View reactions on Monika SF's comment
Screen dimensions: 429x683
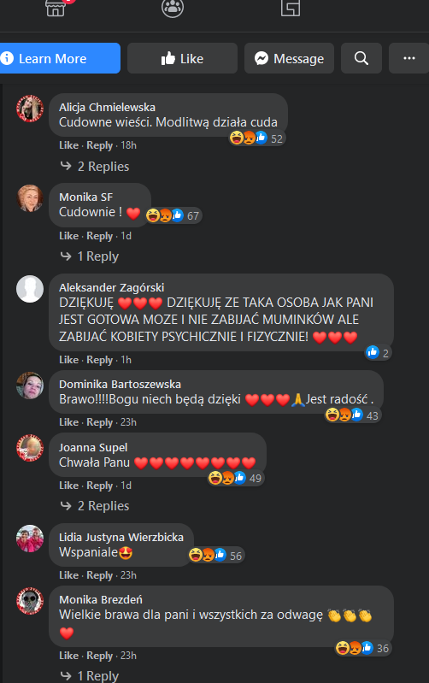click(x=173, y=215)
